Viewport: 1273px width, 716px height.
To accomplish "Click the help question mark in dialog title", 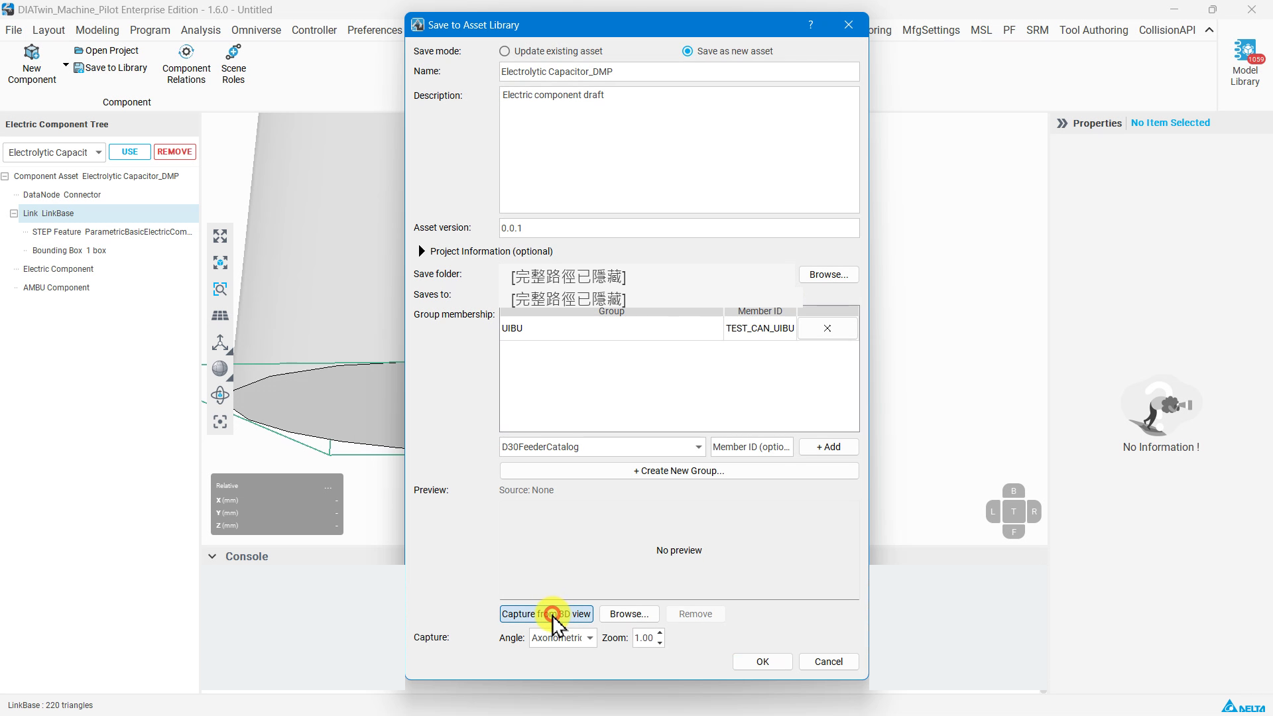I will pos(810,25).
